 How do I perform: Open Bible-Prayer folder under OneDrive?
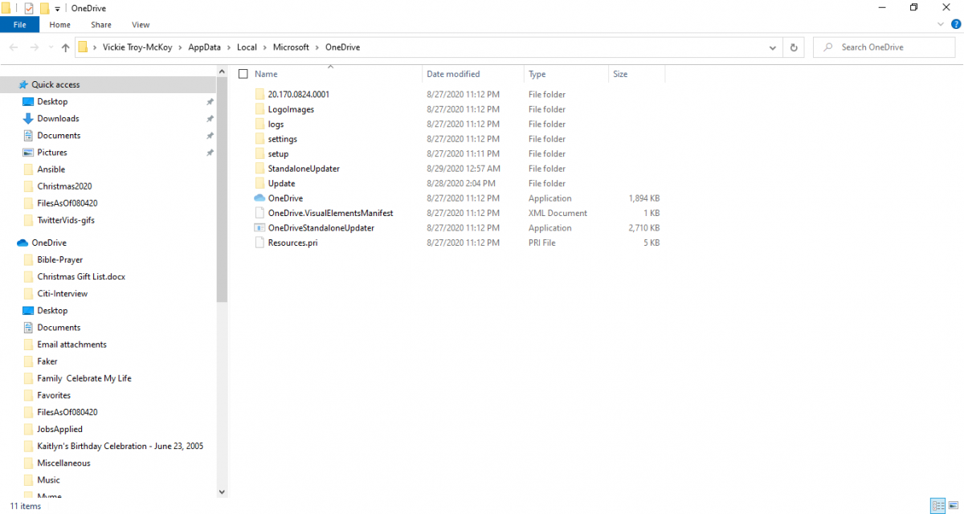(59, 260)
